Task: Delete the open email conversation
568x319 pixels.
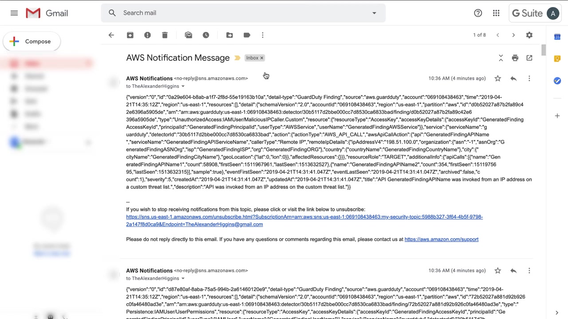Action: (x=165, y=35)
